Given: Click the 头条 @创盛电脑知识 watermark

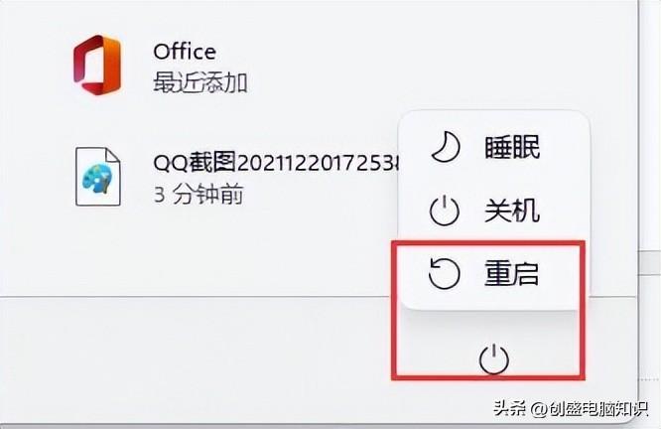Looking at the screenshot, I should [x=570, y=408].
